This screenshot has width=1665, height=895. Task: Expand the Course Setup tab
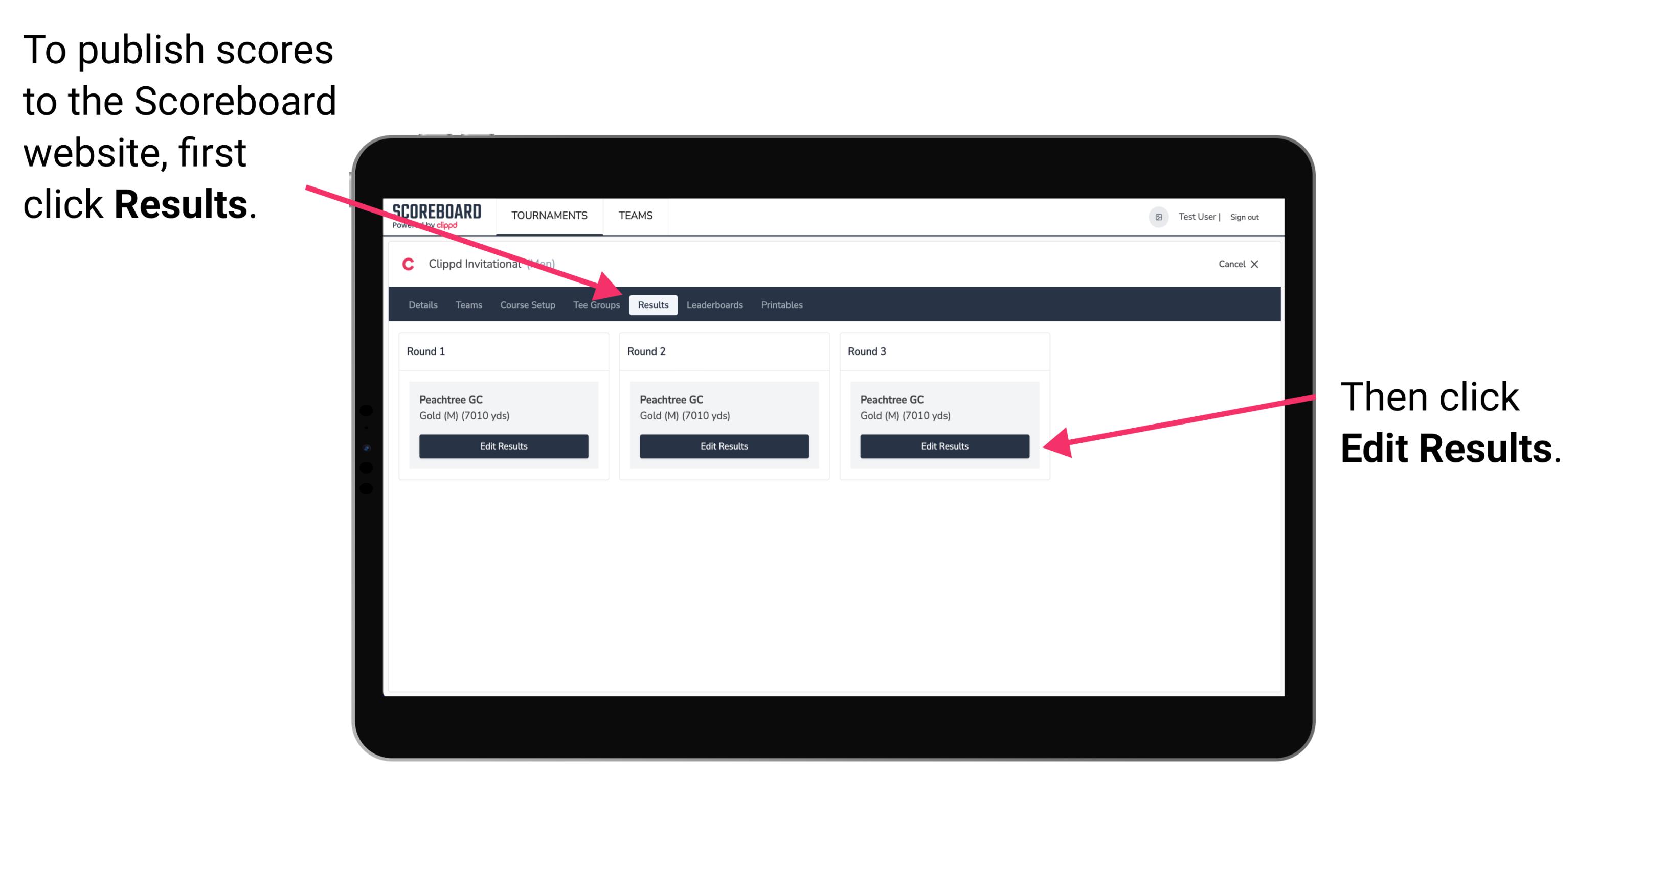pos(527,304)
